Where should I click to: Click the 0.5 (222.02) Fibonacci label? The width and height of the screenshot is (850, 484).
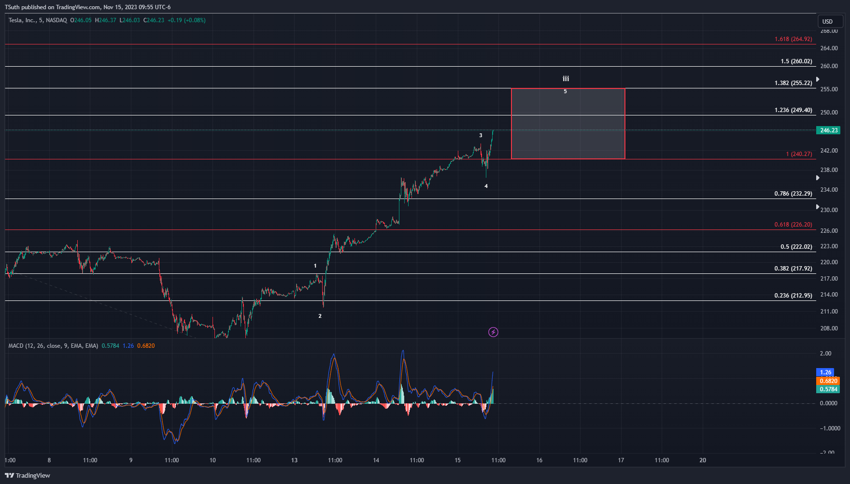pyautogui.click(x=796, y=247)
